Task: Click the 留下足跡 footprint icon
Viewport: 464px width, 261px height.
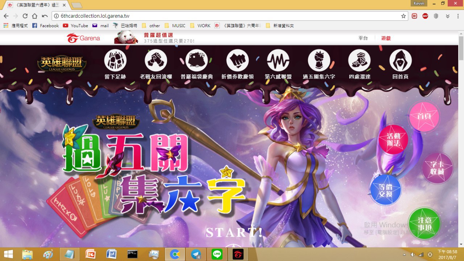Action: pos(115,60)
